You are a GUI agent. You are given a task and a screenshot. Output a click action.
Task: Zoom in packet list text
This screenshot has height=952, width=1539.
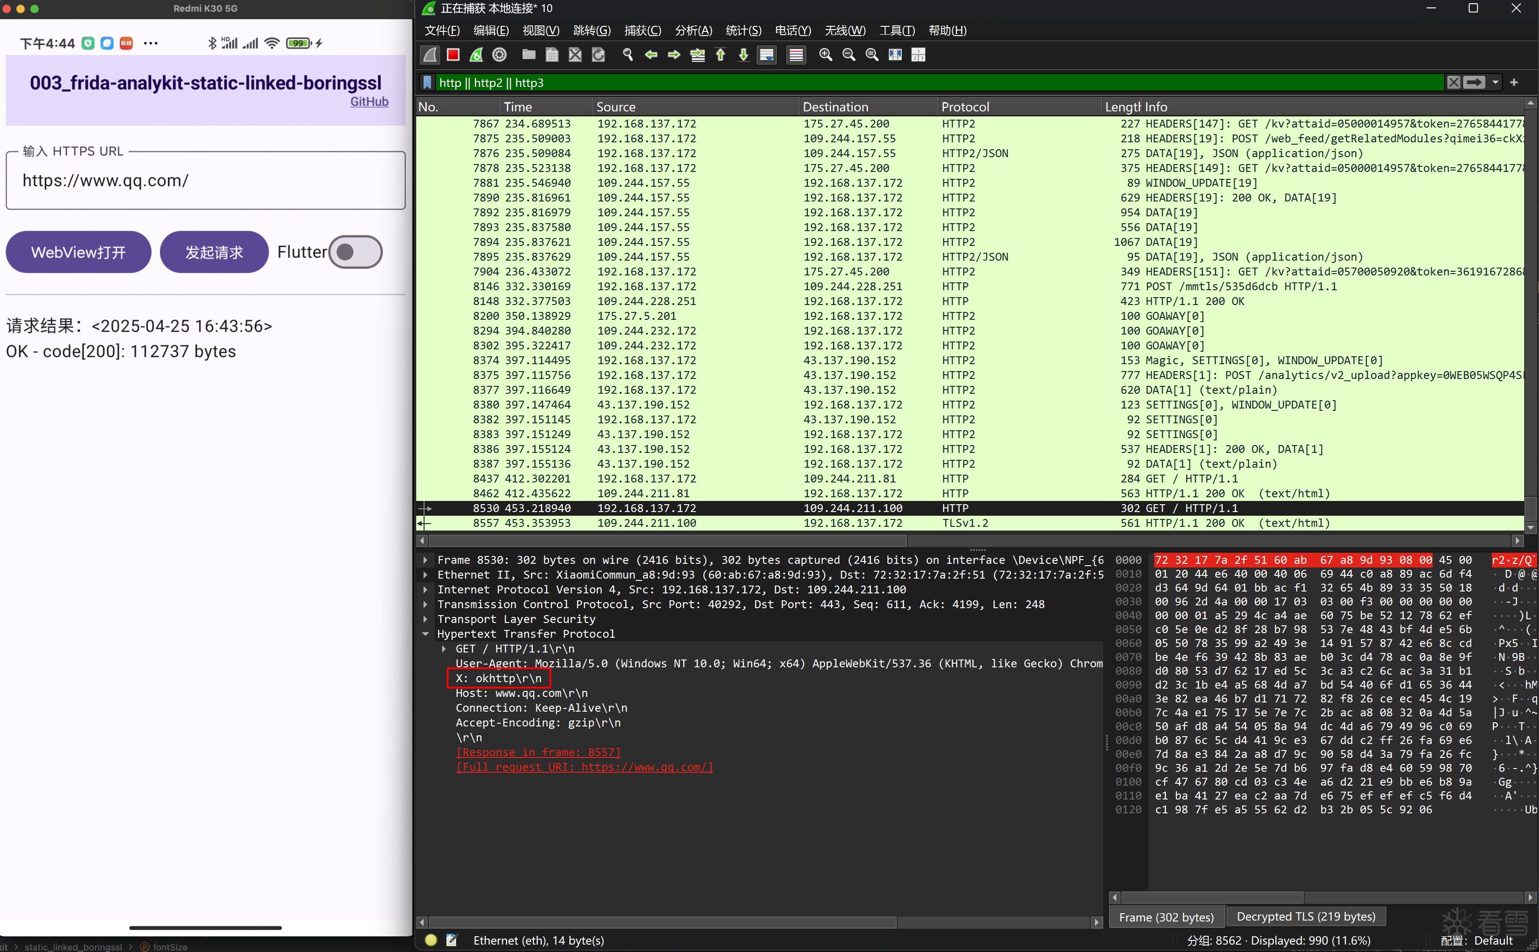click(x=825, y=55)
